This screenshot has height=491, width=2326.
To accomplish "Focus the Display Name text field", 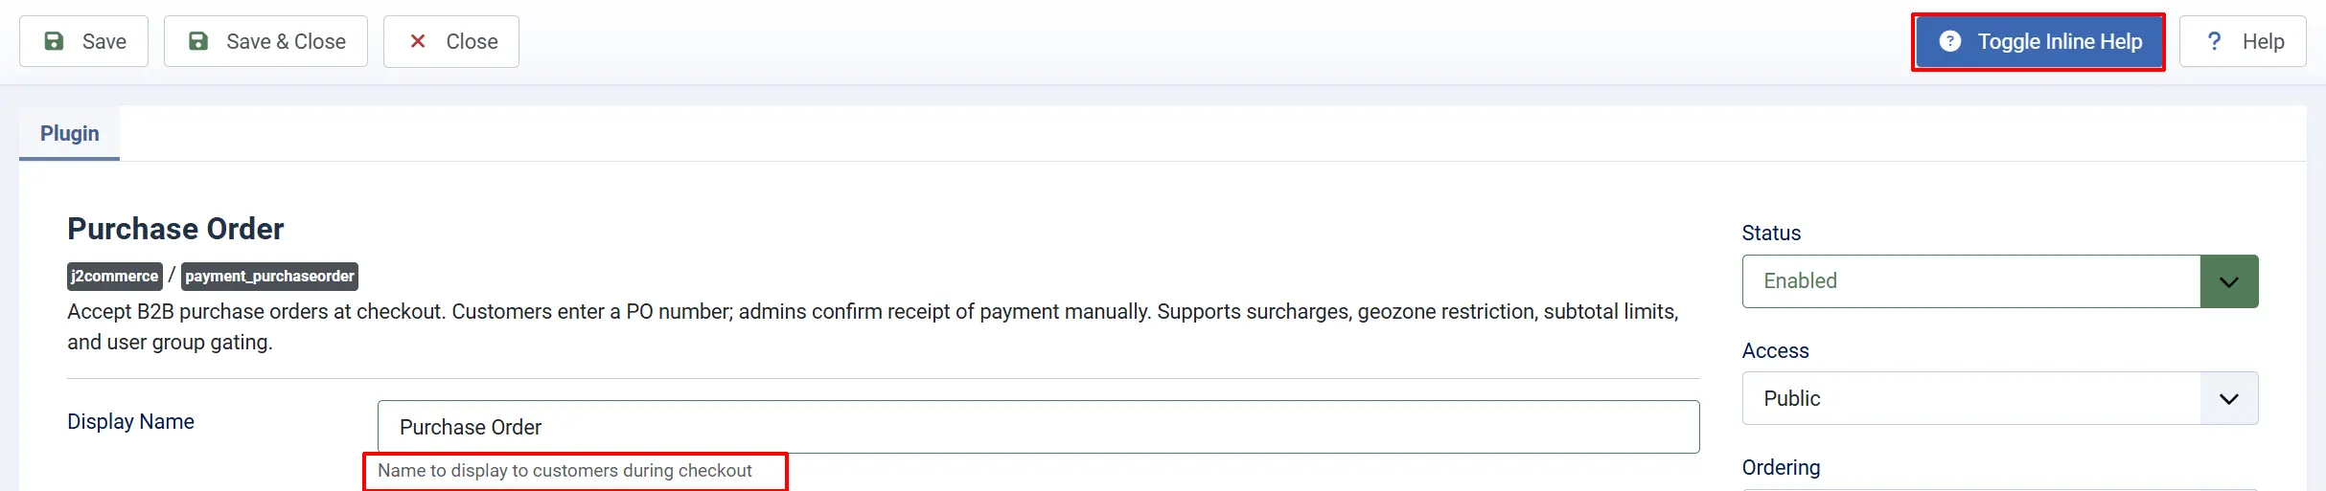I will (x=1039, y=427).
